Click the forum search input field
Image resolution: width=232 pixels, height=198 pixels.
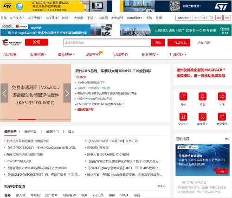(x=107, y=43)
